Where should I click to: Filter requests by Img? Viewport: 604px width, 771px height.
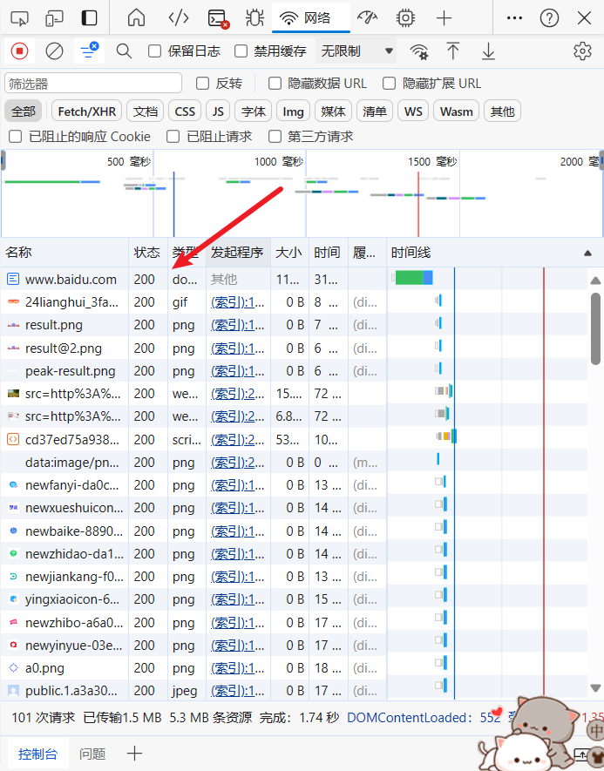[293, 112]
